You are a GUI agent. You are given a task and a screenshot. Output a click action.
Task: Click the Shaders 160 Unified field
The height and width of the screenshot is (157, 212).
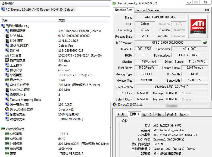coord(149,62)
